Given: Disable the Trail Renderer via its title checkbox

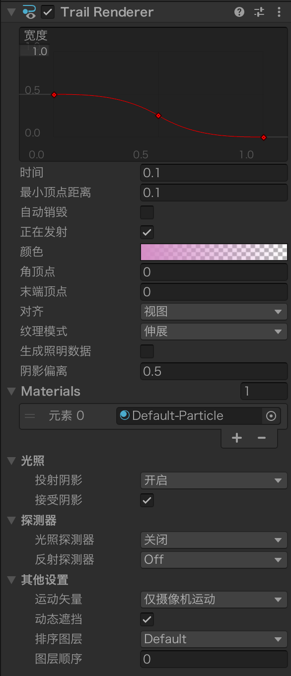Looking at the screenshot, I should click(48, 12).
